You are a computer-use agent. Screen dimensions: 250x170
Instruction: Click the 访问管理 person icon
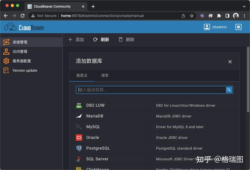pos(6,51)
